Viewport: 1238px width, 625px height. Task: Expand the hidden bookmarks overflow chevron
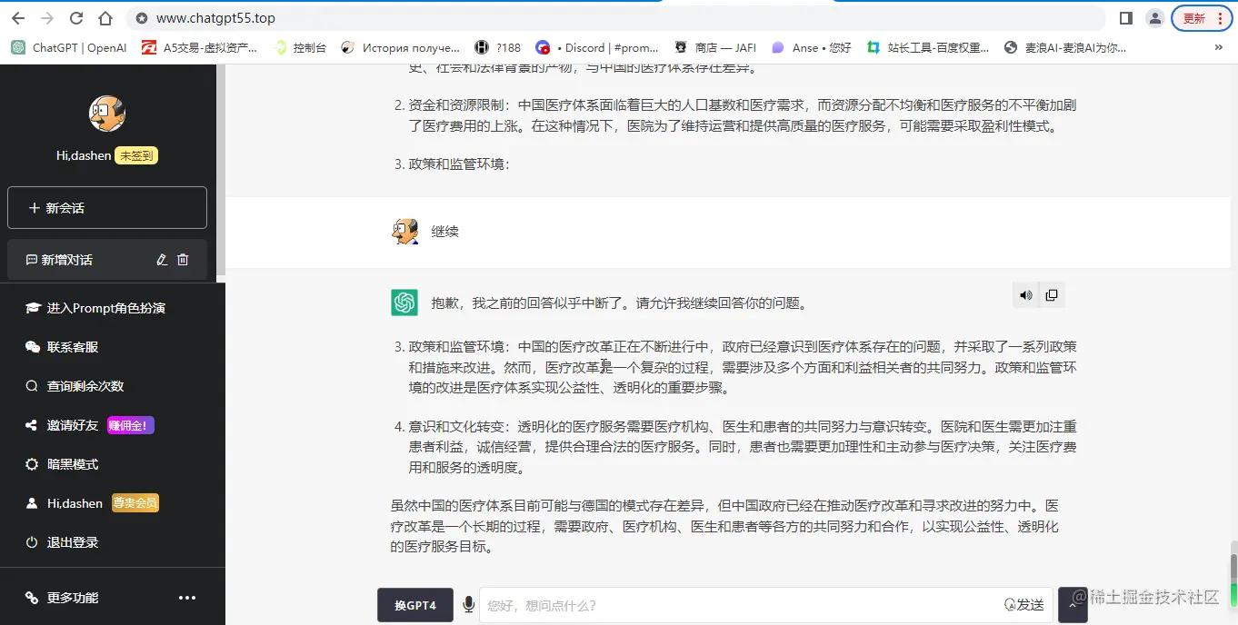pyautogui.click(x=1220, y=47)
